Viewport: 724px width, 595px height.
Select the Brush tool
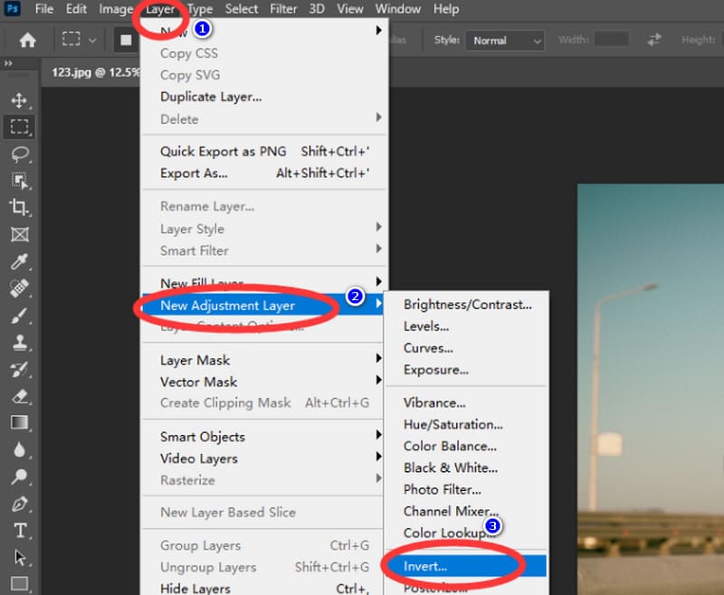[19, 316]
